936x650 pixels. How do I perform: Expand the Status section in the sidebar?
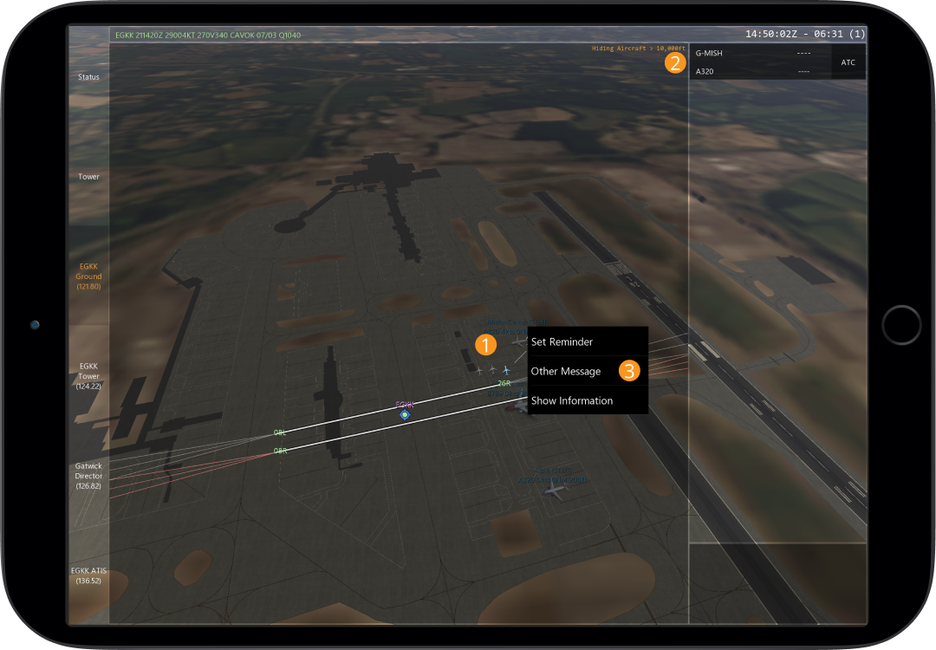pyautogui.click(x=88, y=76)
